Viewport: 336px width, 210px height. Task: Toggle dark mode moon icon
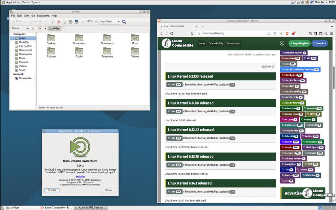282,43
